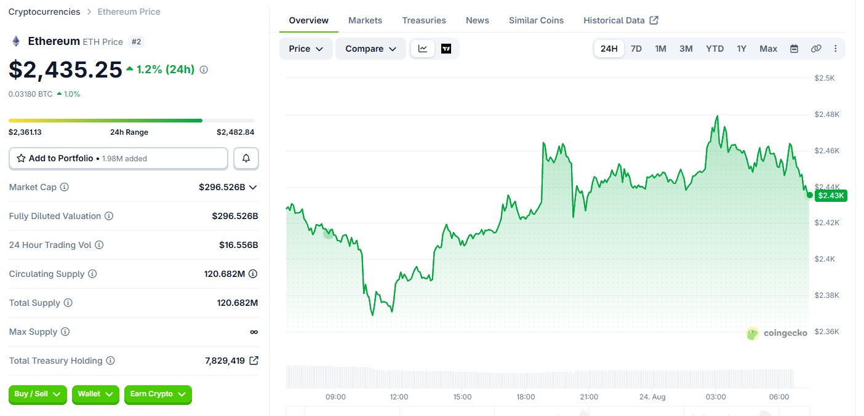Open the Earn Crypto dropdown
Viewport: 864px width, 416px height.
(158, 394)
